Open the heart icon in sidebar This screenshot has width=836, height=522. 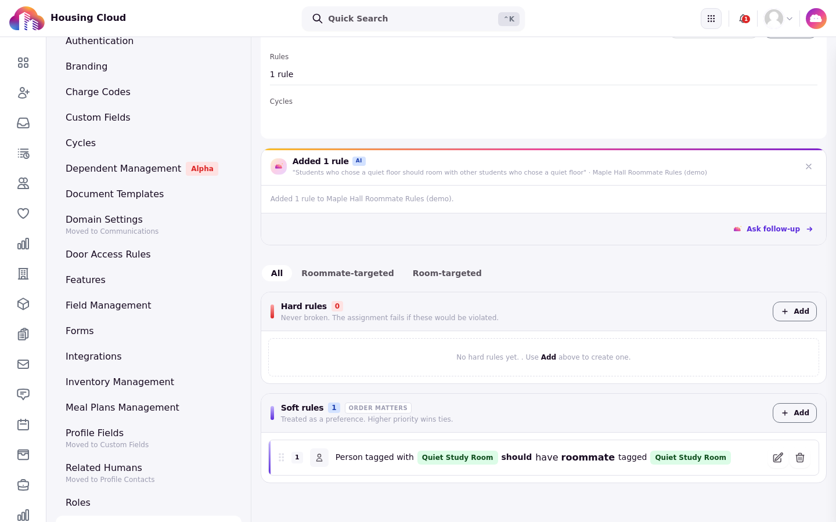click(x=23, y=213)
